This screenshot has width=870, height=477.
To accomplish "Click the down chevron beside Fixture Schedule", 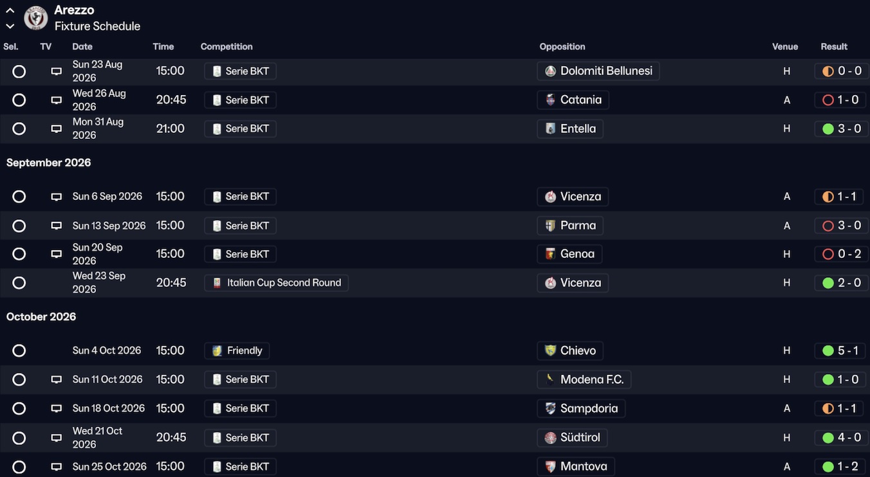I will click(x=10, y=26).
